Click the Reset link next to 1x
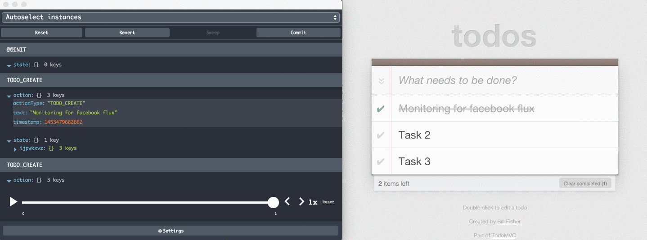 (328, 202)
